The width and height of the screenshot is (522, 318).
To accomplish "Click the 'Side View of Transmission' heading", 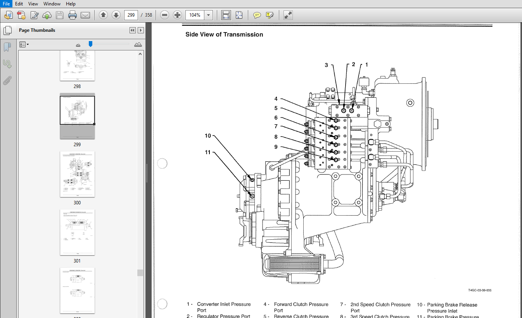I will (224, 35).
